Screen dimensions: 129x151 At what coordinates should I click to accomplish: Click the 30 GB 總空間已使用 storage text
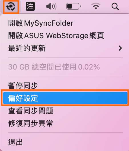coord(54,67)
